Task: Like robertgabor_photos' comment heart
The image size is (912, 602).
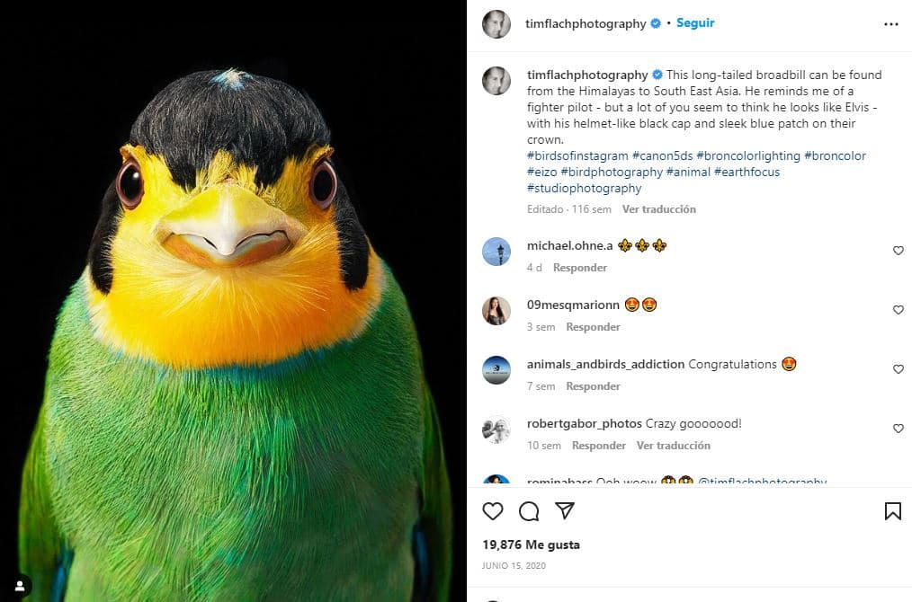Action: (x=898, y=429)
